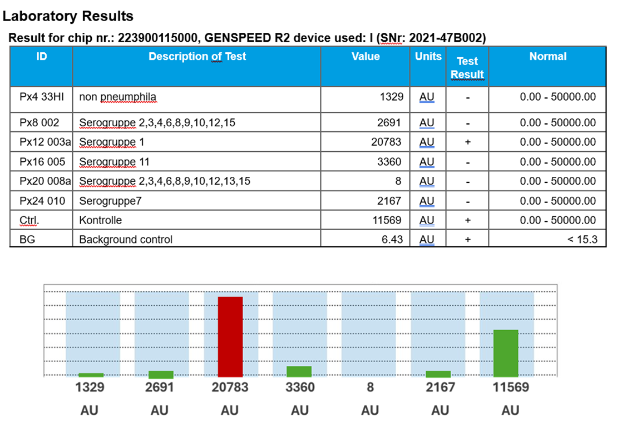
Task: Click chip number 223900115000 in the result line
Action: pos(157,38)
